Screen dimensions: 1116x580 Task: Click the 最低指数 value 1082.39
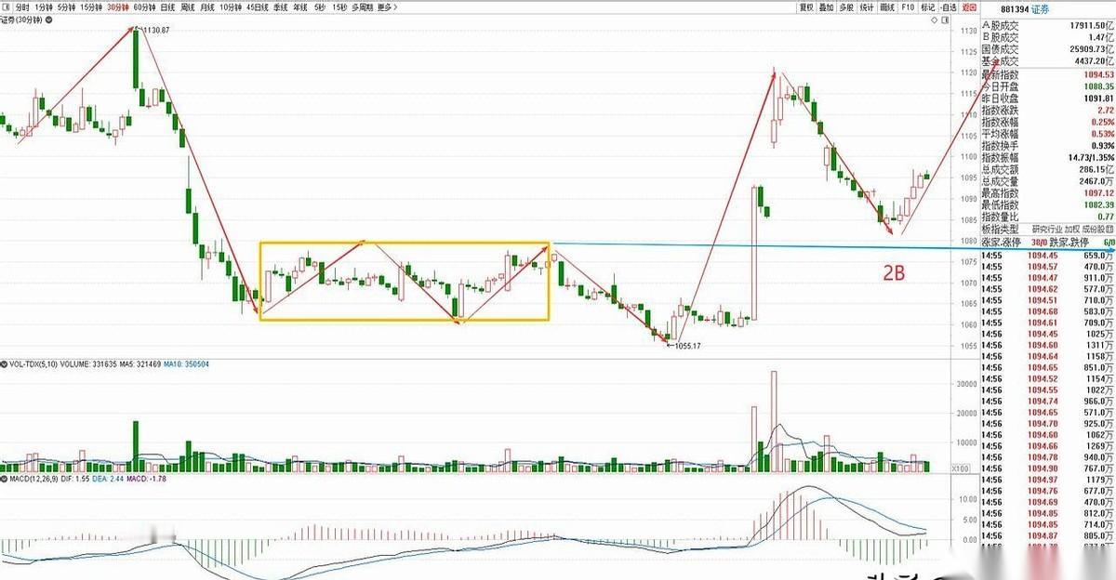click(x=1098, y=205)
